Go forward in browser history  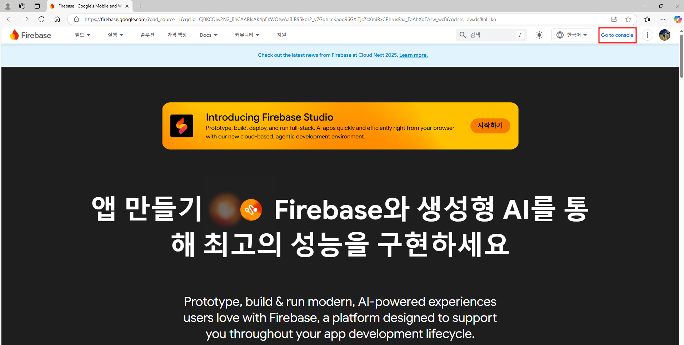click(x=26, y=19)
